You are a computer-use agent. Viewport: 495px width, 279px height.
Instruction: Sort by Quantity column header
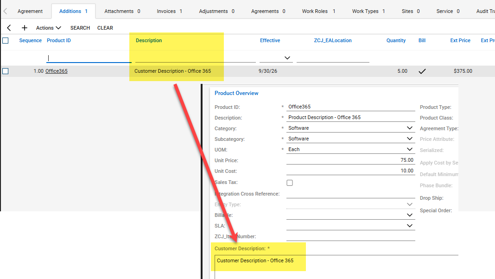tap(396, 40)
